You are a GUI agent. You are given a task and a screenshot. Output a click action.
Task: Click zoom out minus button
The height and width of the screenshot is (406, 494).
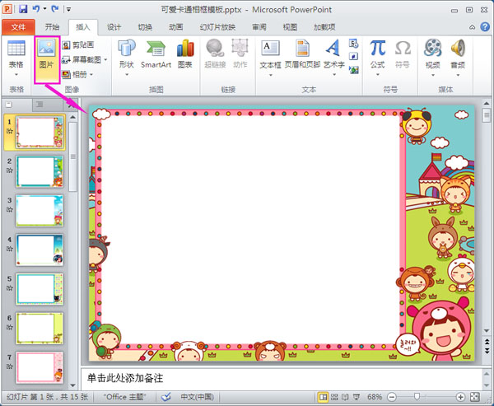click(x=391, y=397)
